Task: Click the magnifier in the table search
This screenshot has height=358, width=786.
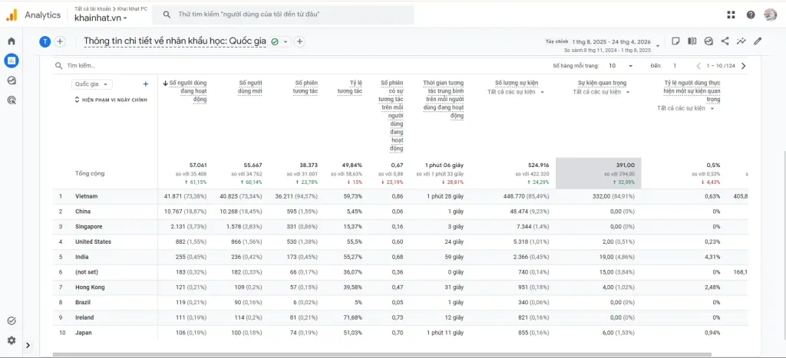Action: [58, 66]
